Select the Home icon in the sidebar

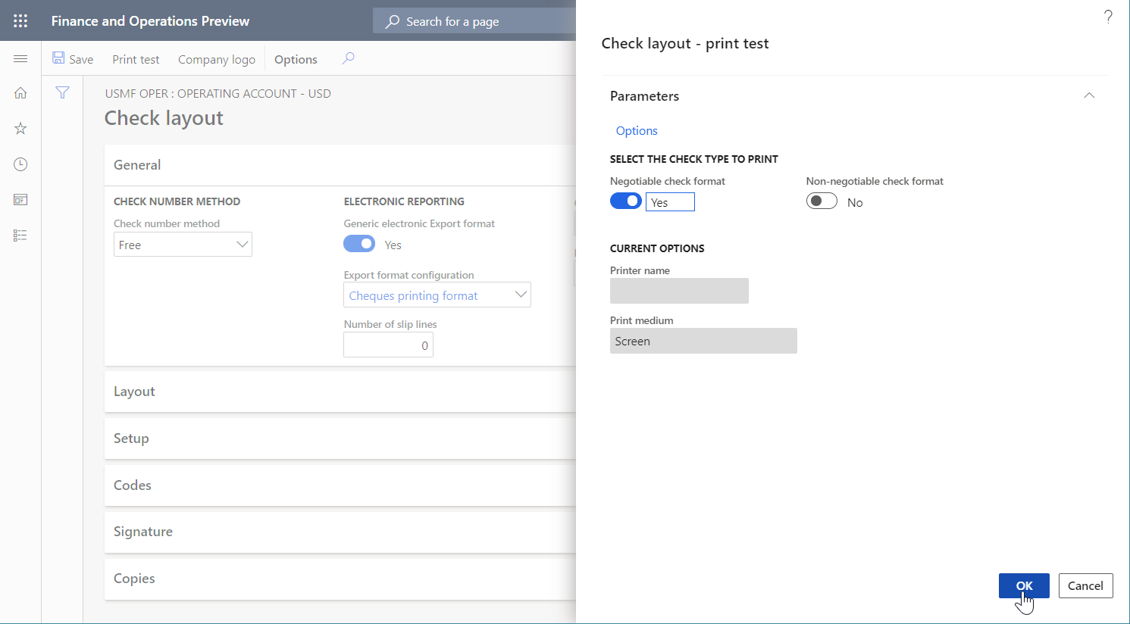[20, 92]
